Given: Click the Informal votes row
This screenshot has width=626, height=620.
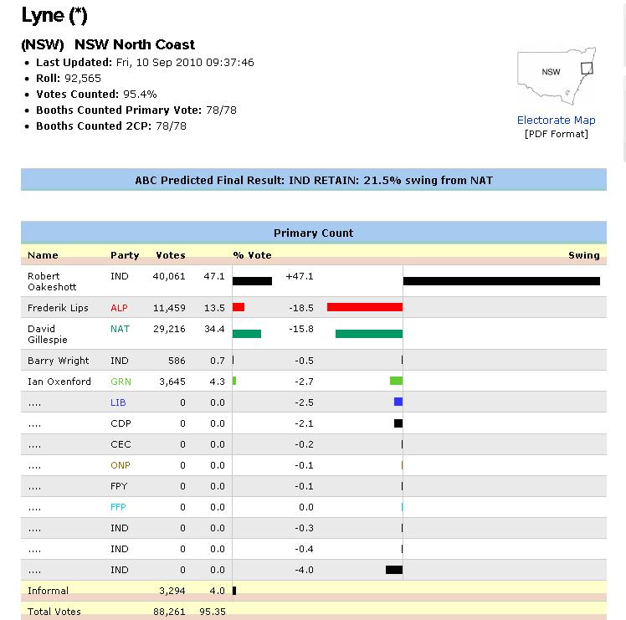Looking at the screenshot, I should (48, 591).
